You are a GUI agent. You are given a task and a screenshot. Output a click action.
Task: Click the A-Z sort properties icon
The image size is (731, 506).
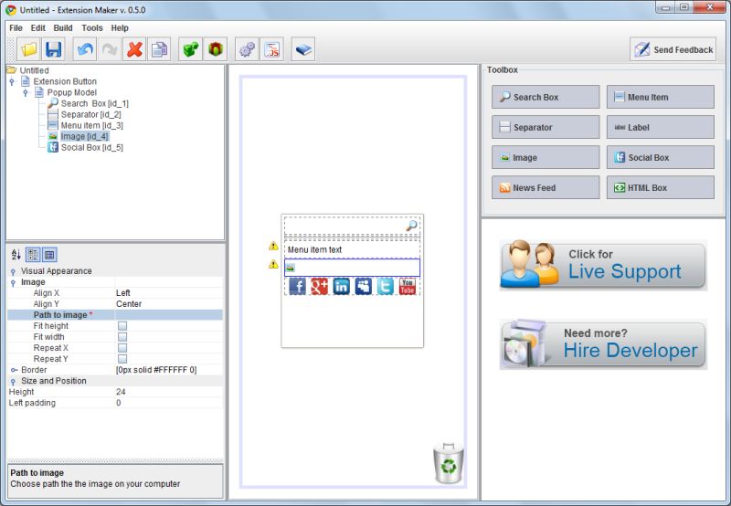[16, 255]
